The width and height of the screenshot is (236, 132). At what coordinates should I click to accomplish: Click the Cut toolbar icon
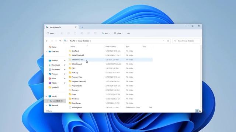(x=62, y=33)
